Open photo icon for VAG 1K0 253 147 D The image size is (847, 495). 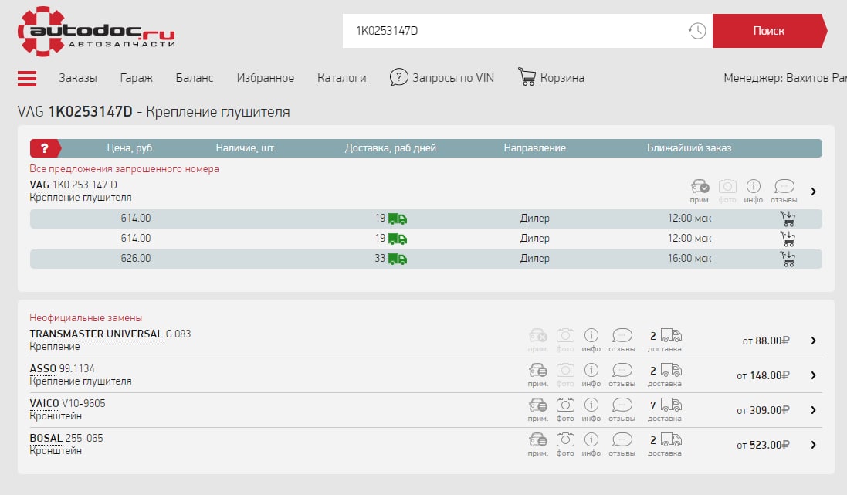[727, 186]
